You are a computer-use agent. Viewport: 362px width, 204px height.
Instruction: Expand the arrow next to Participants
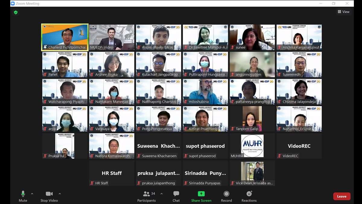pos(161,194)
